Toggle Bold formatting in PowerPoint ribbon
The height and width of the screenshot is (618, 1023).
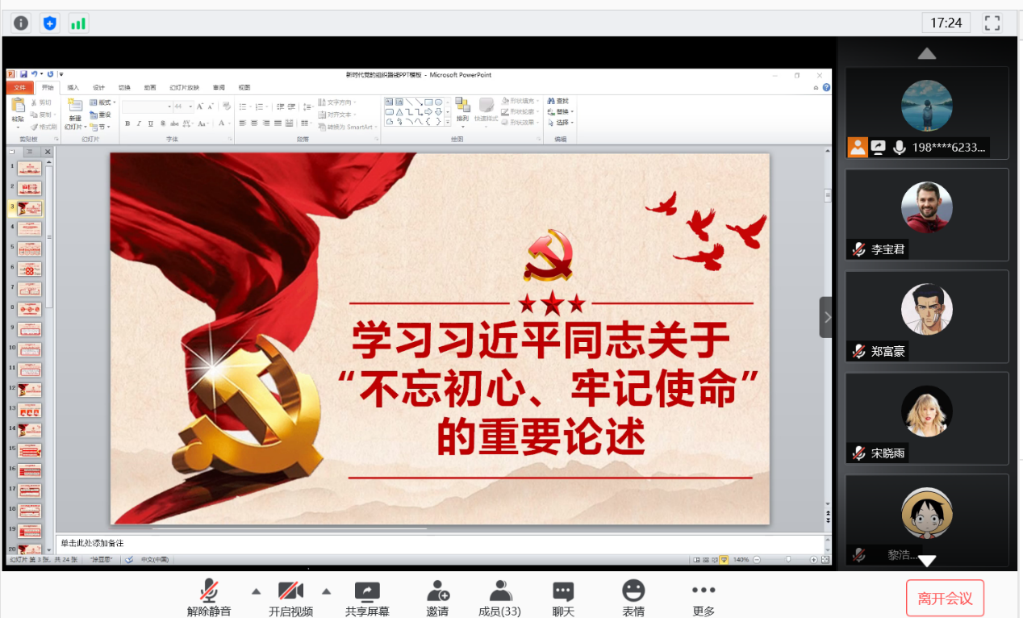click(127, 123)
